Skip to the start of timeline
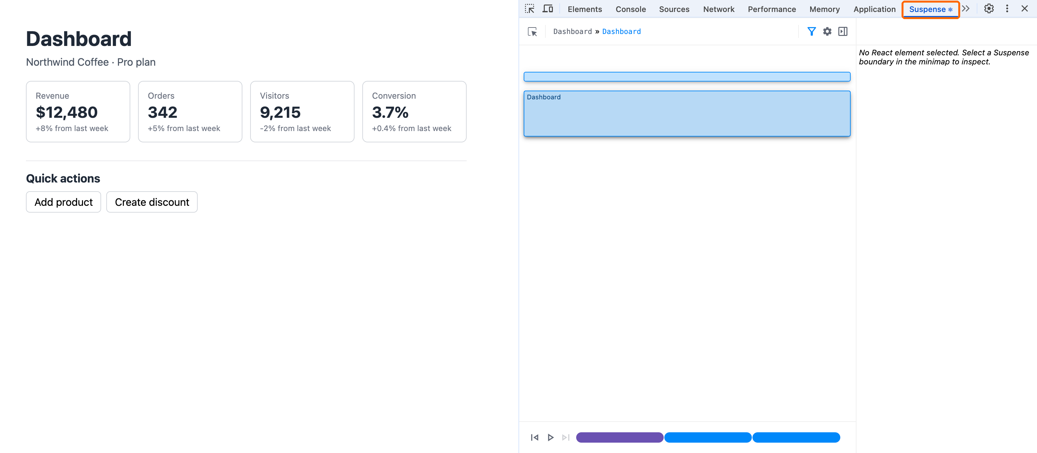The image size is (1037, 453). (x=534, y=437)
